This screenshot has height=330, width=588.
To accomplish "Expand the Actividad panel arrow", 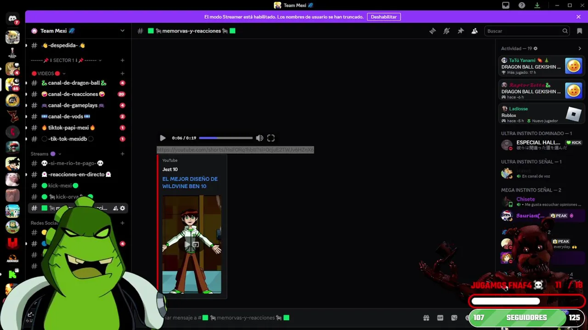I will click(x=580, y=49).
